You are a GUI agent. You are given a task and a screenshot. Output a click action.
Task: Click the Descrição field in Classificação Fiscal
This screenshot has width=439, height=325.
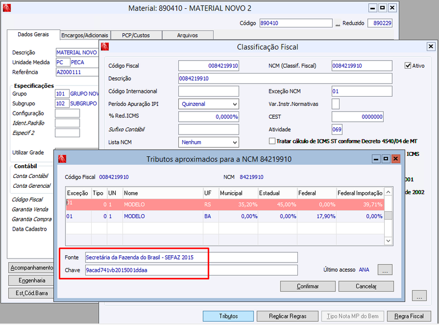coord(285,79)
